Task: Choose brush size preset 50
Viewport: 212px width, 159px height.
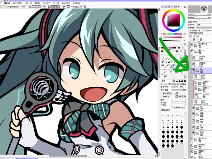Action: point(181,132)
